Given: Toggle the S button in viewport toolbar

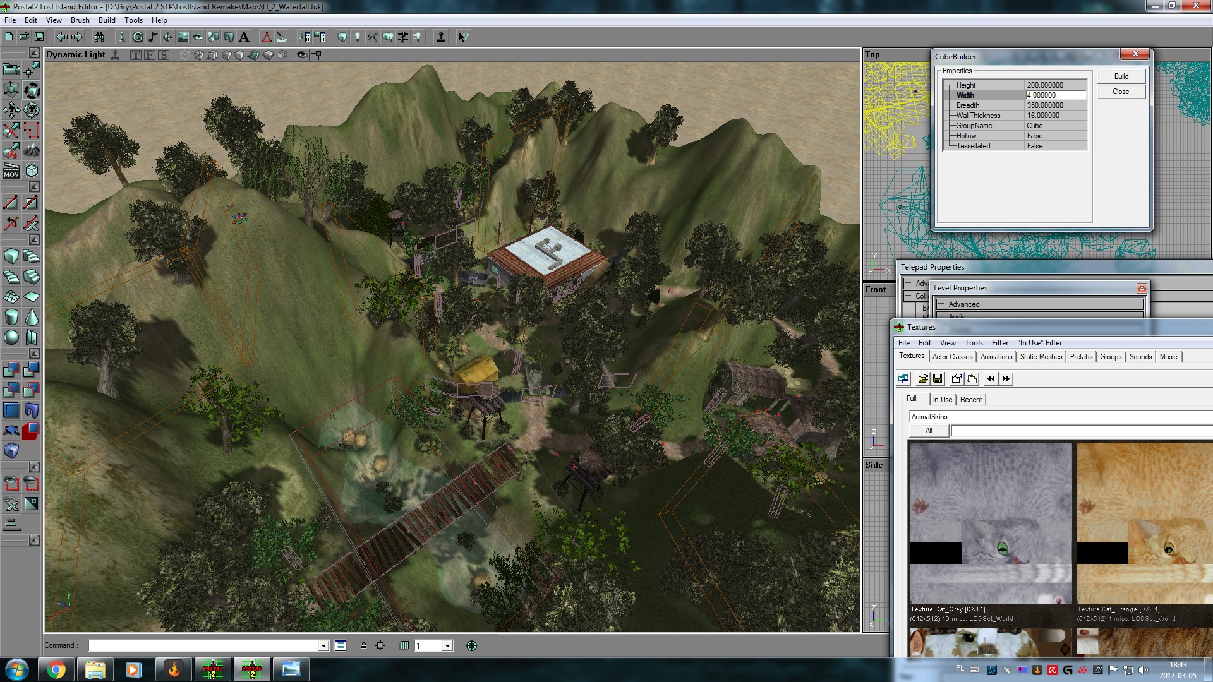Looking at the screenshot, I should (164, 55).
